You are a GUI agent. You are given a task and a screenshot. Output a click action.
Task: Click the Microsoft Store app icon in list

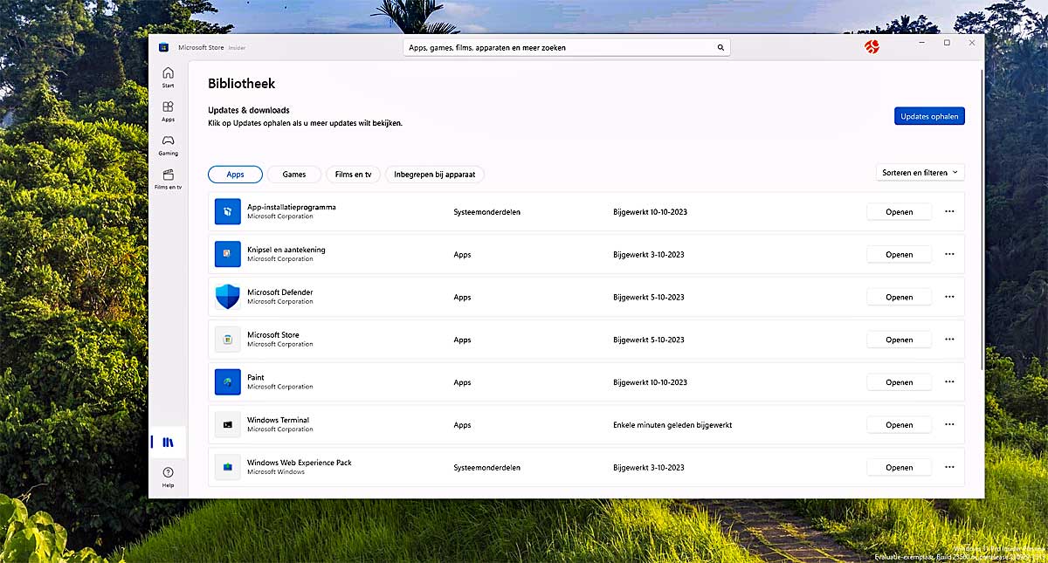tap(227, 340)
